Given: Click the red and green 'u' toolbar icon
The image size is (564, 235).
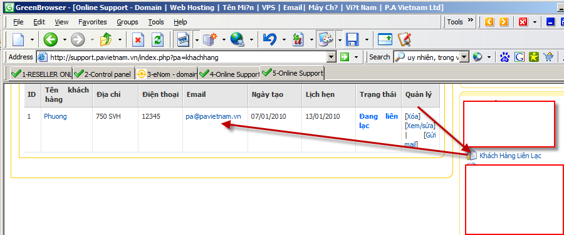Looking at the screenshot, I should click(298, 39).
